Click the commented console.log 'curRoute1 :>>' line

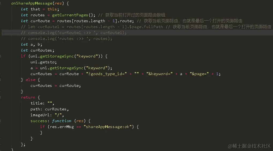74,33
